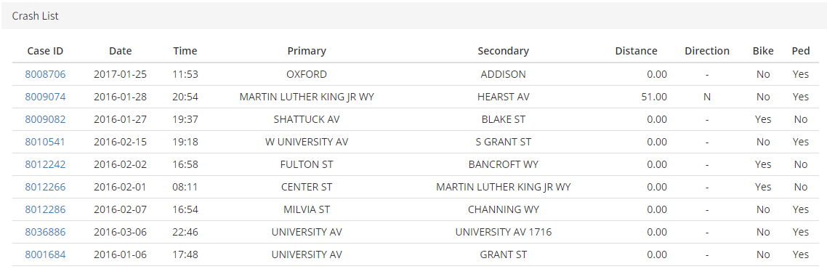Click the Secondary column header
827x269 pixels.
(x=503, y=51)
